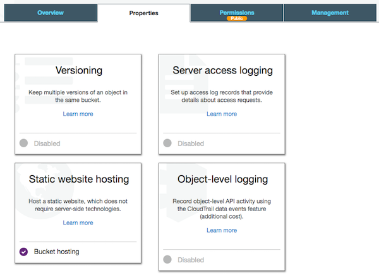Click description 'Set up access log records'

(x=222, y=96)
